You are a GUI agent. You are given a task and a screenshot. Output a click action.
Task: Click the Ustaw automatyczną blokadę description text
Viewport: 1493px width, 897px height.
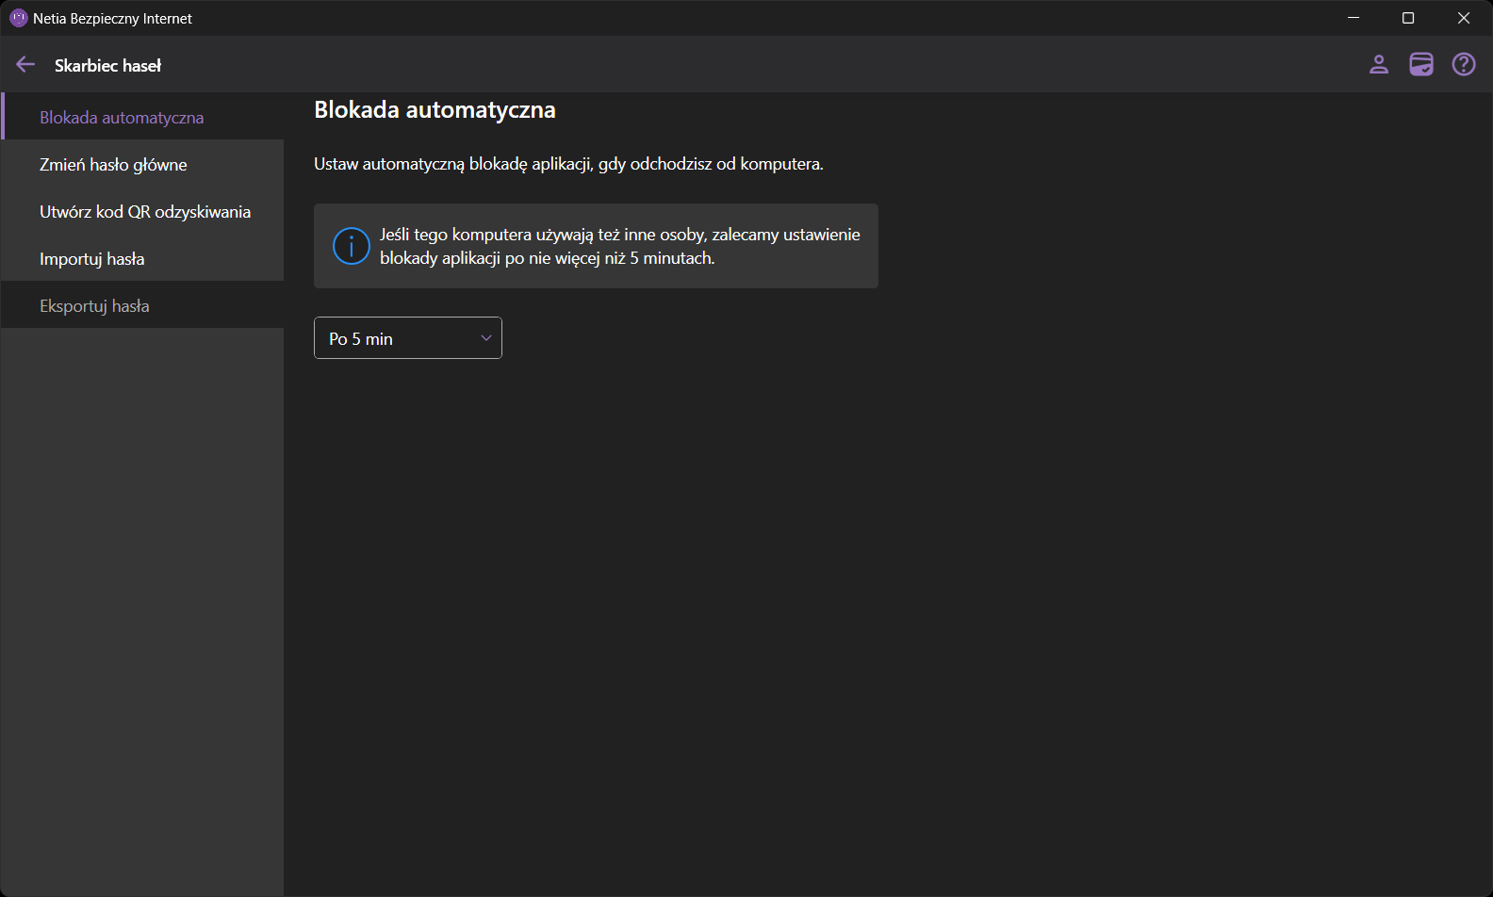(568, 164)
